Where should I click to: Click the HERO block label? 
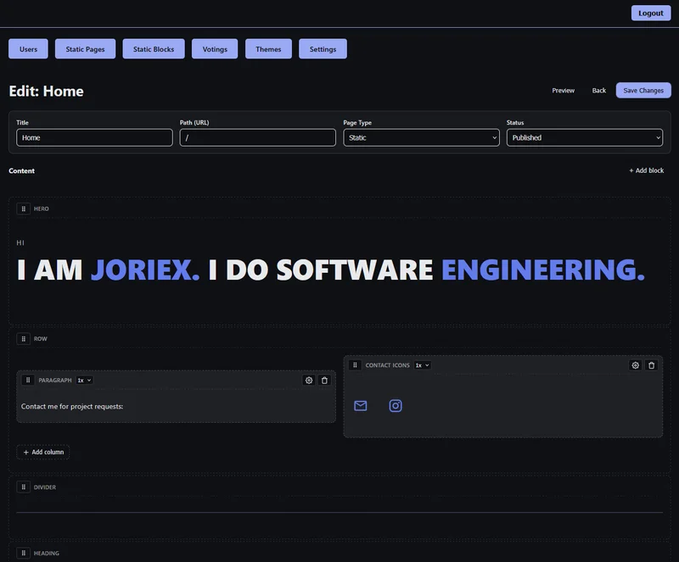(41, 209)
